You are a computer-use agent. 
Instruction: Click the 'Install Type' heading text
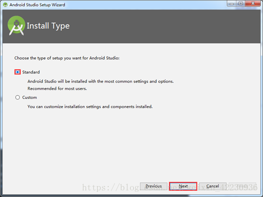pos(48,26)
